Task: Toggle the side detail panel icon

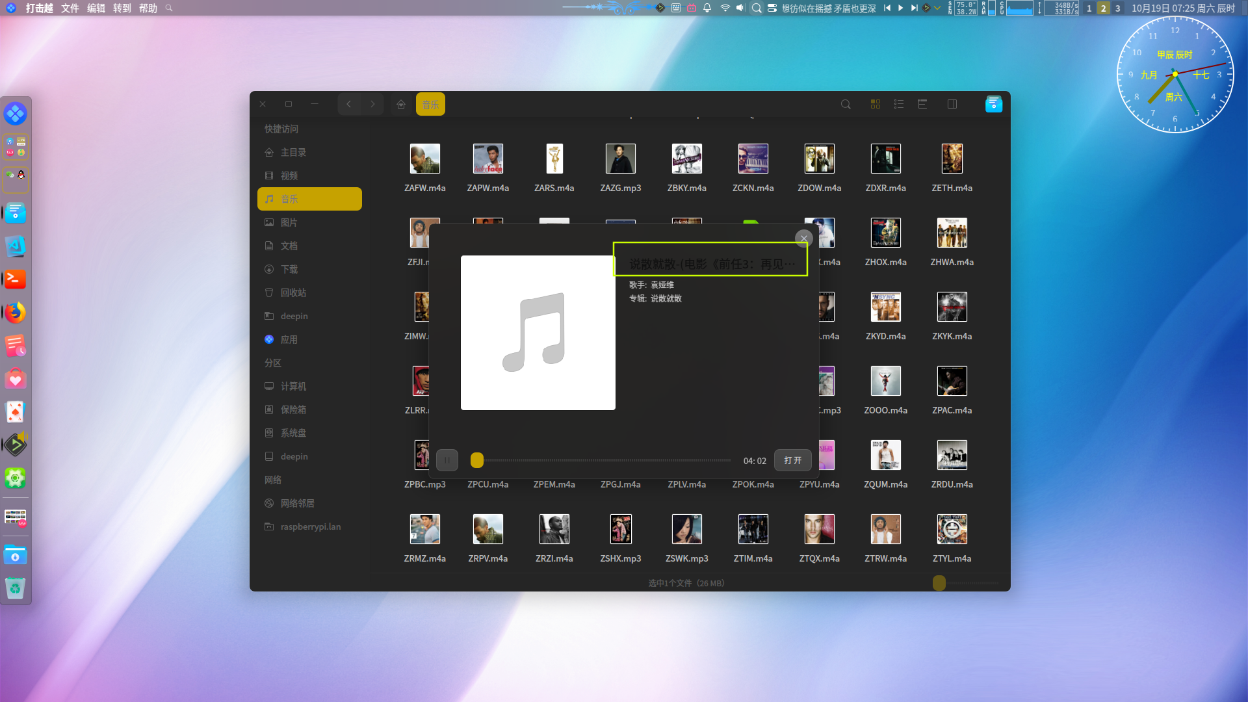Action: tap(952, 104)
